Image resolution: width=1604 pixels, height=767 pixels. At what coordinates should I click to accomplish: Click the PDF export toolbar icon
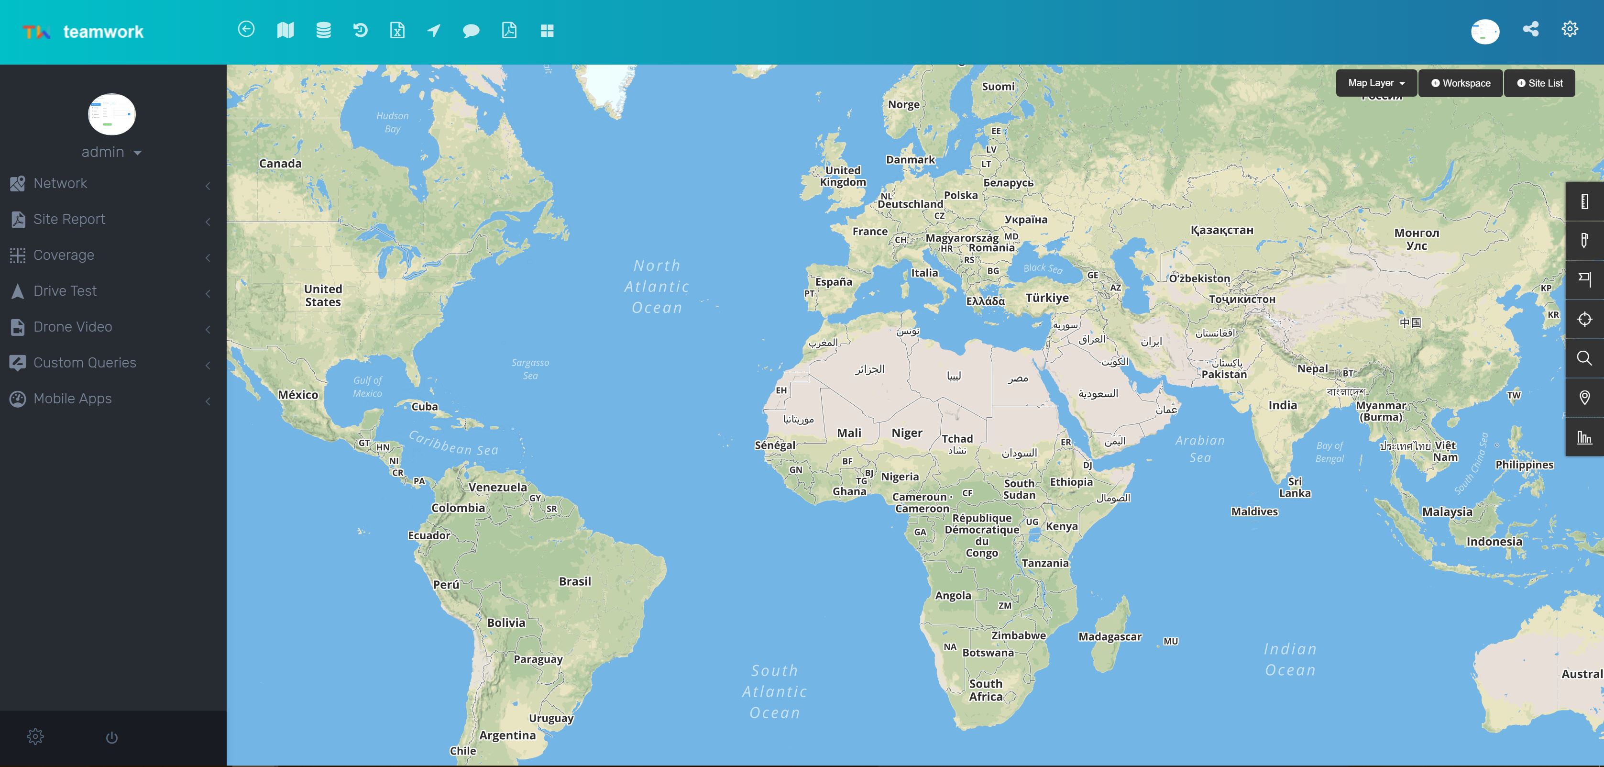pos(509,31)
